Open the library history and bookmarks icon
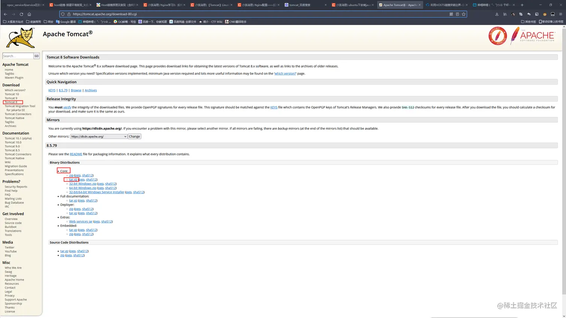Screen dimensions: 566x318 [x=505, y=14]
